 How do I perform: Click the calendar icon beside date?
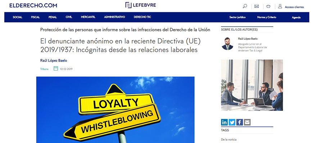coord(56,69)
